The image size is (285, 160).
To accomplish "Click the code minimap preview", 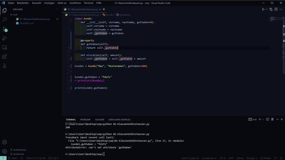I will click(275, 19).
